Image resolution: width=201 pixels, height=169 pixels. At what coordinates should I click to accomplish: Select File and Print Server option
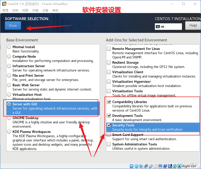pyautogui.click(x=9, y=75)
